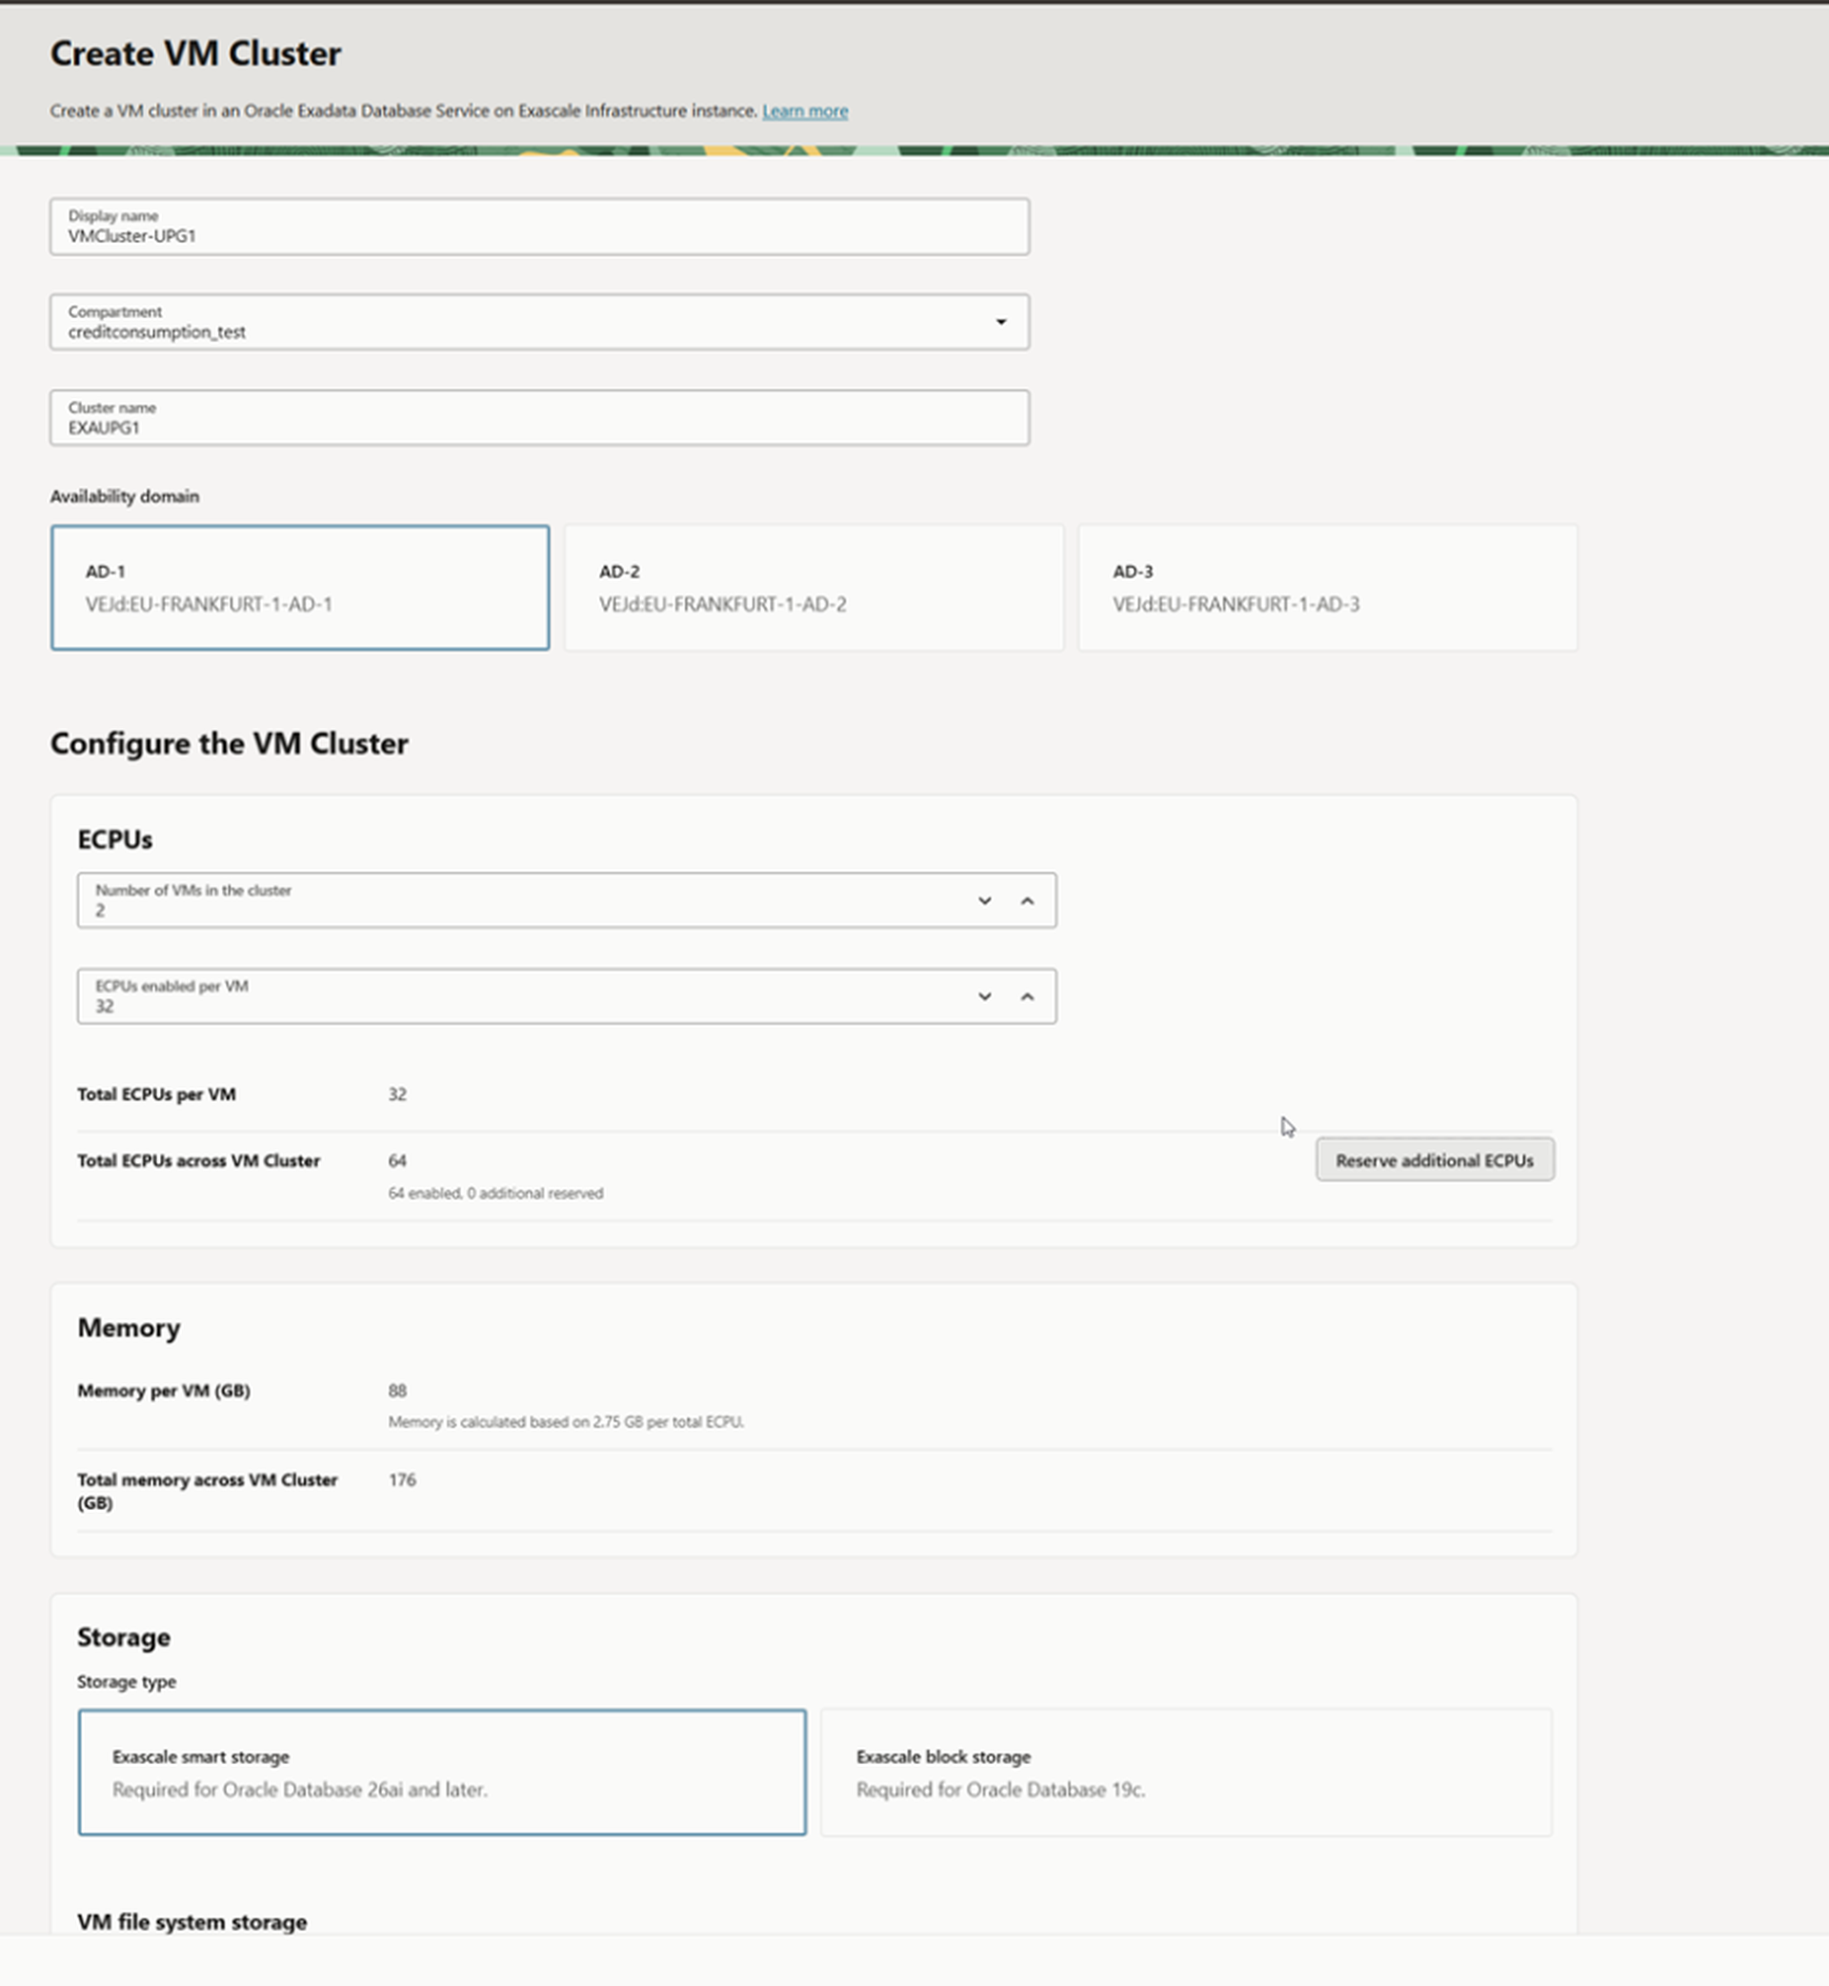1829x1986 pixels.
Task: Select availability domain AD-2 card
Action: [x=814, y=588]
